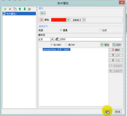Close the 条件属性 dialog window
This screenshot has height=116, width=127.
click(x=122, y=3)
